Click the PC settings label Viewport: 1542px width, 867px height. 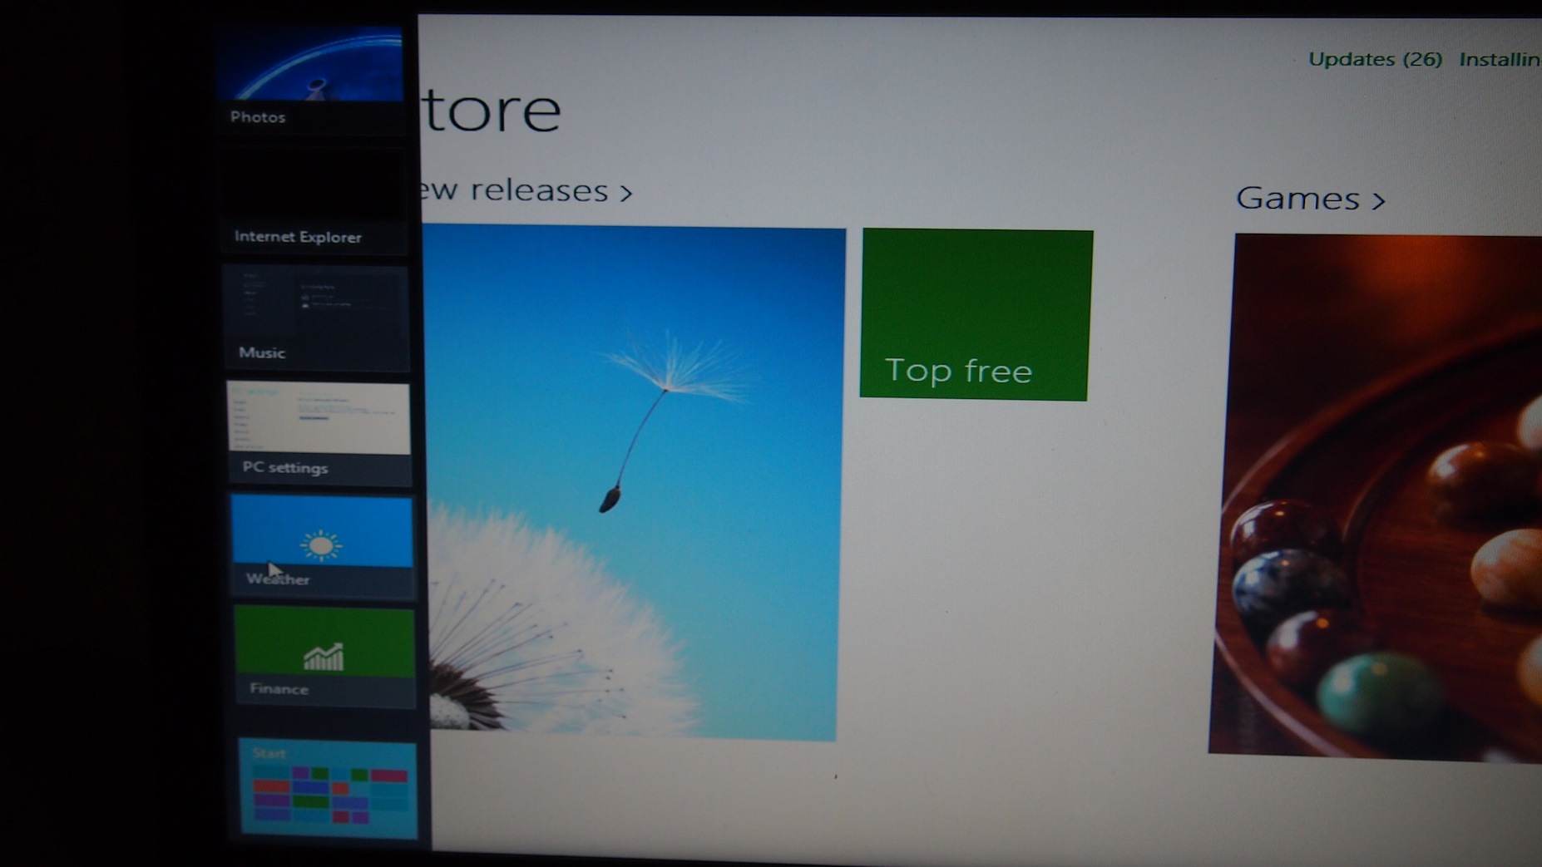click(285, 467)
